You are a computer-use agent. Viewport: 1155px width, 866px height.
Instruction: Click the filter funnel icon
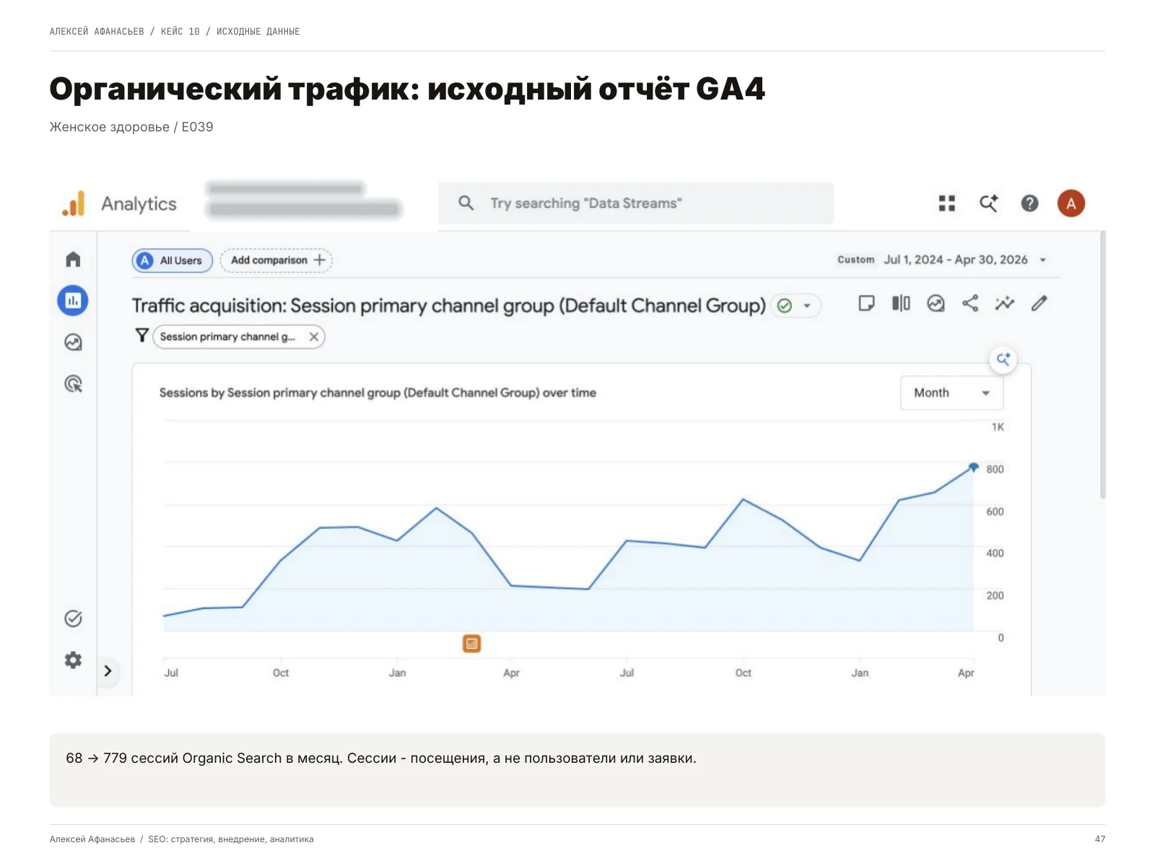pos(142,336)
